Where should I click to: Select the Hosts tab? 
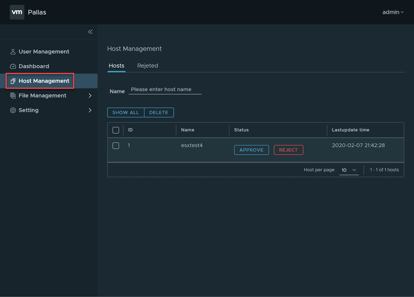116,66
